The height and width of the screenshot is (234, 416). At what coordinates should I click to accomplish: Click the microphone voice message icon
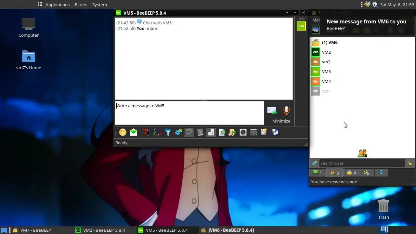pyautogui.click(x=286, y=111)
